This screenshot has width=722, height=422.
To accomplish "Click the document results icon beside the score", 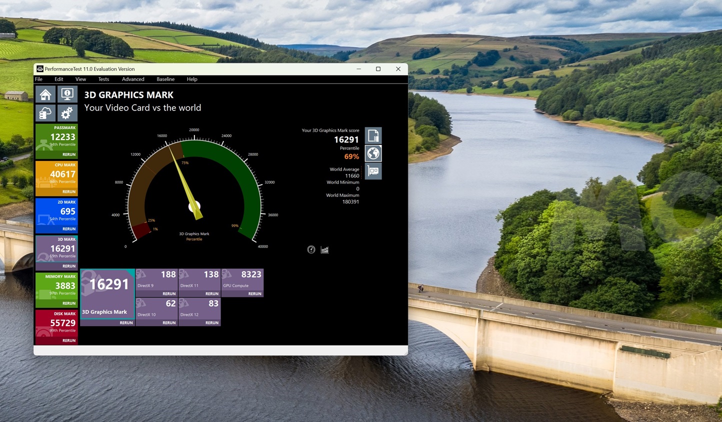I will pyautogui.click(x=373, y=135).
